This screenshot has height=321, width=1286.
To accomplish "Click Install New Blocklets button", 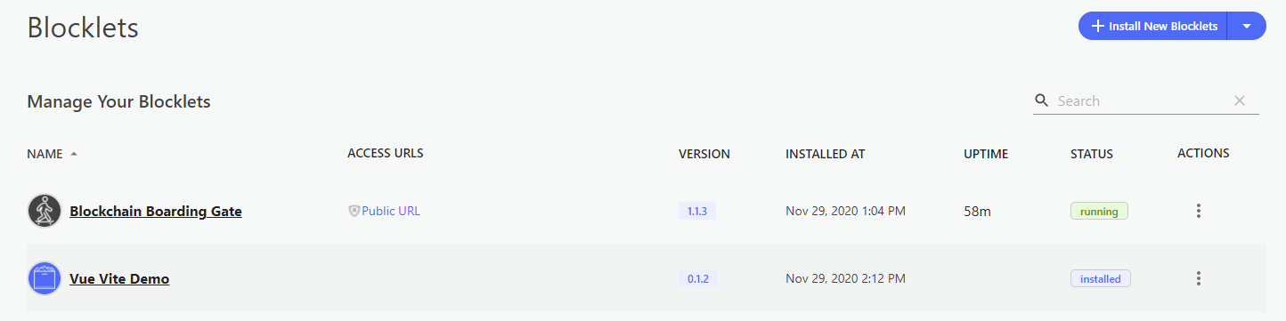I will [1153, 27].
